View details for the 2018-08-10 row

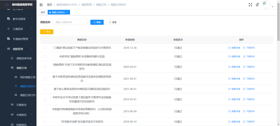point(234,122)
